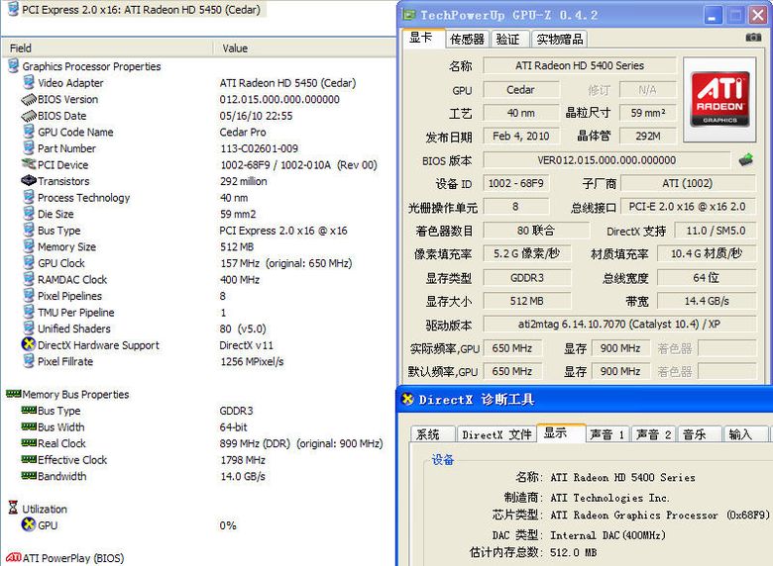Open the 显卡 tab in GPU-Z
The image size is (773, 566).
pyautogui.click(x=421, y=38)
